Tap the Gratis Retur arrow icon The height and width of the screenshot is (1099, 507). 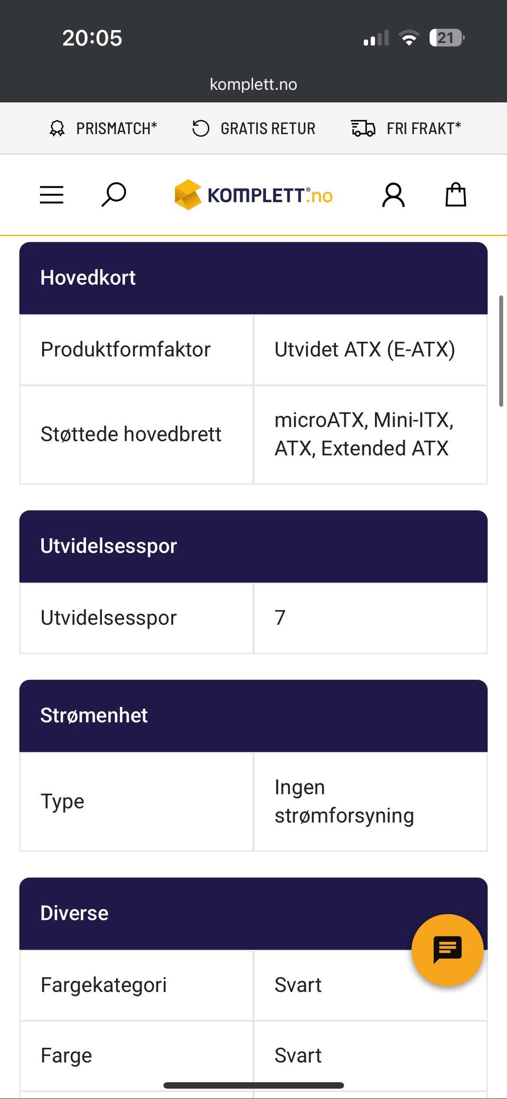click(x=201, y=128)
